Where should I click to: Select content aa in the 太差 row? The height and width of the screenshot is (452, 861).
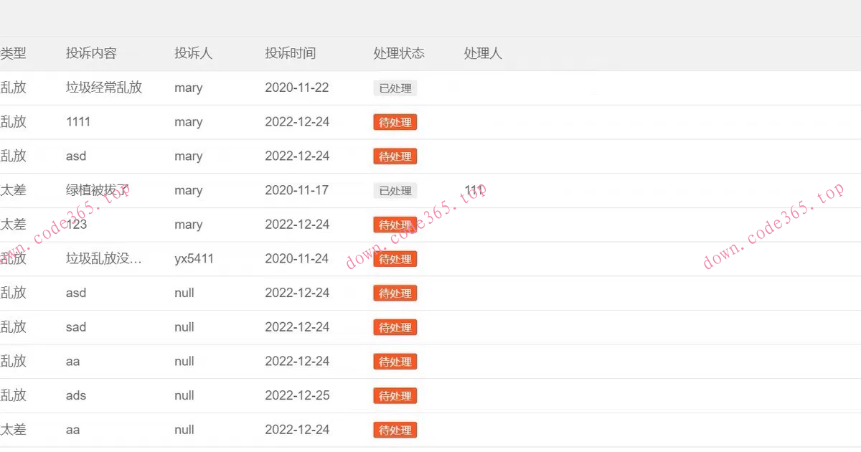coord(73,430)
